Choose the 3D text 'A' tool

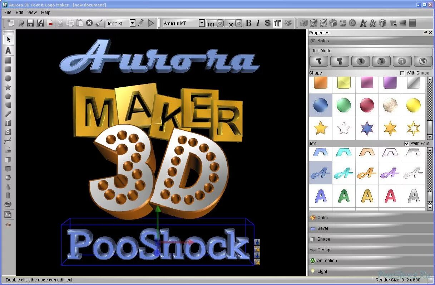(8, 50)
